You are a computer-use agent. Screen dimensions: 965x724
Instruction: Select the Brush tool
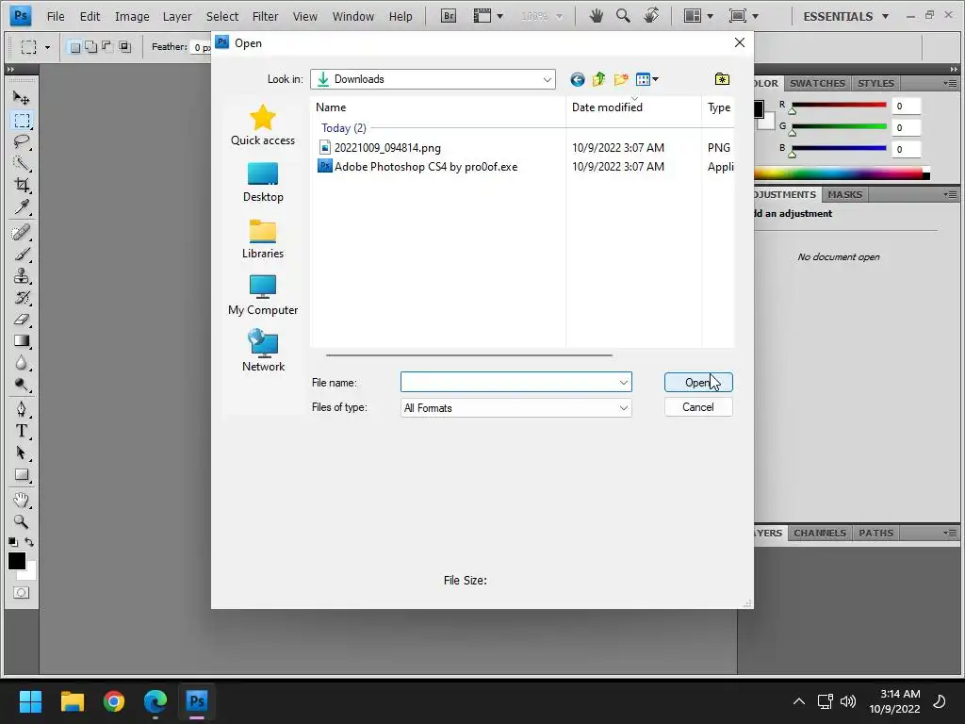(22, 254)
